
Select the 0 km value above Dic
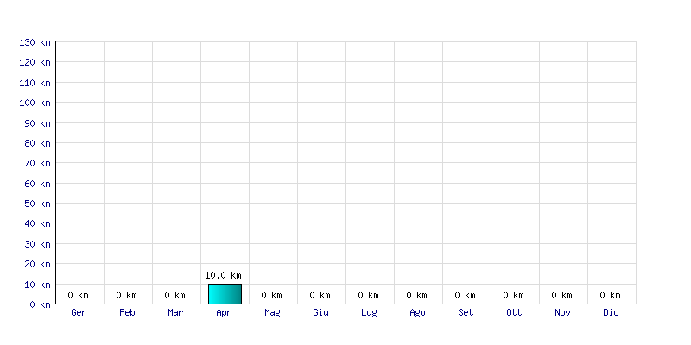click(x=610, y=295)
